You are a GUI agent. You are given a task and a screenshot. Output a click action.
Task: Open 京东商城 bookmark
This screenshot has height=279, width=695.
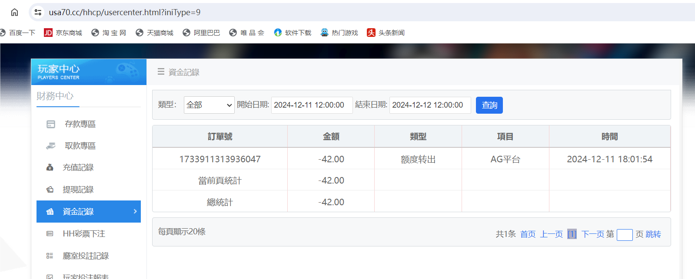(63, 33)
